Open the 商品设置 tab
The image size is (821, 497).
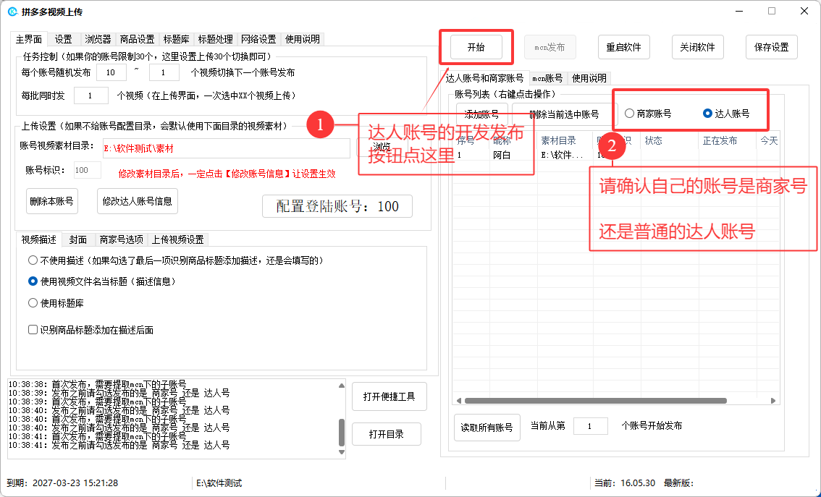pos(137,39)
